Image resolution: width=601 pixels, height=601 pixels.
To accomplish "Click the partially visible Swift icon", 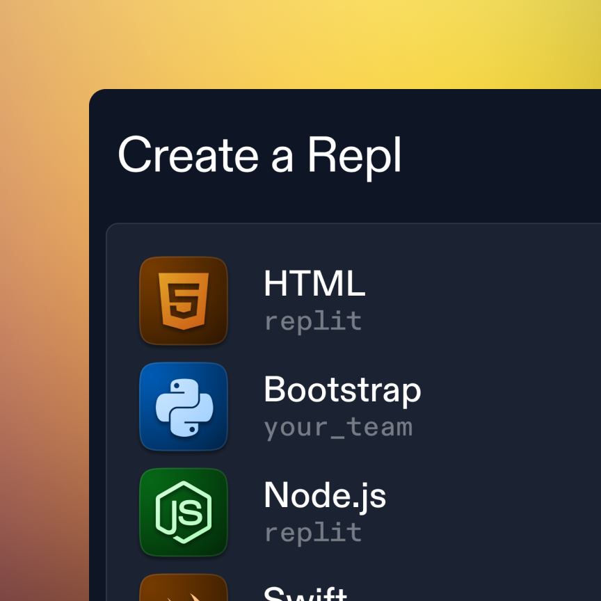I will 184,588.
